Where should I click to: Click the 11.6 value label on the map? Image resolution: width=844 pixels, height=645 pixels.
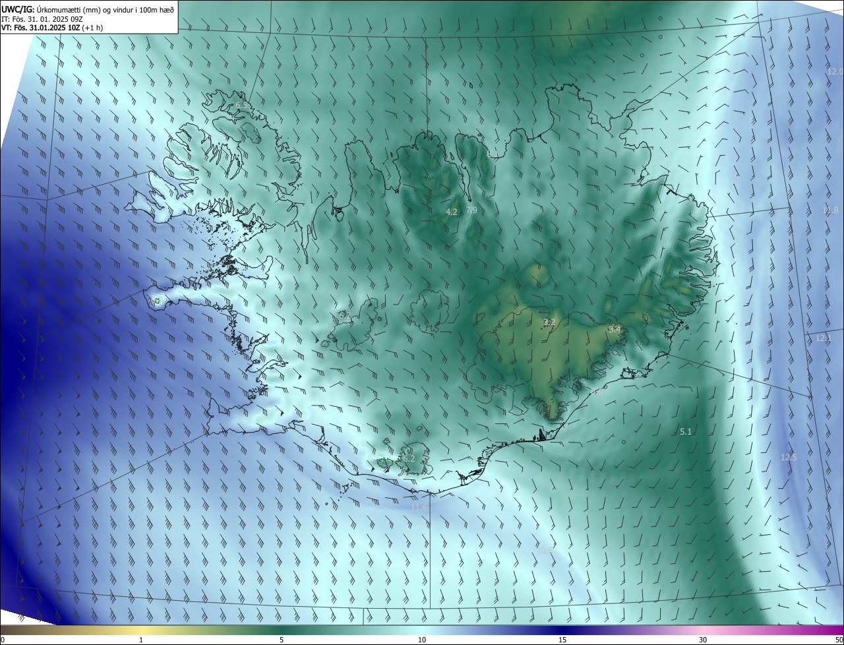point(419,508)
